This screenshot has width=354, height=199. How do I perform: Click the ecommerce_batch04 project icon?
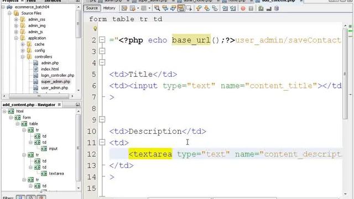(x=9, y=7)
